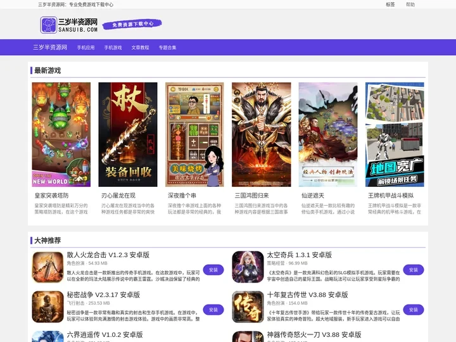456x342 pixels.
Task: Open 秘密战争 game icon
Action: 47,307
